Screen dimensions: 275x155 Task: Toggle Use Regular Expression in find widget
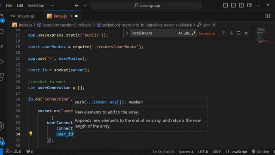[x=193, y=33]
